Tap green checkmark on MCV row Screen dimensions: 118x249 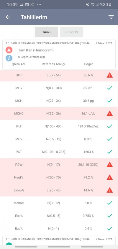110,88
